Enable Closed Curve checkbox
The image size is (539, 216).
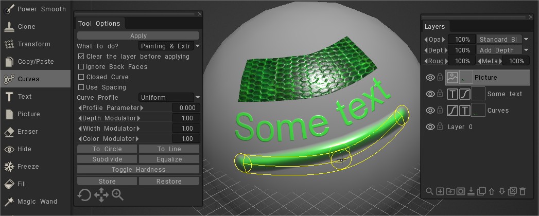coord(81,77)
